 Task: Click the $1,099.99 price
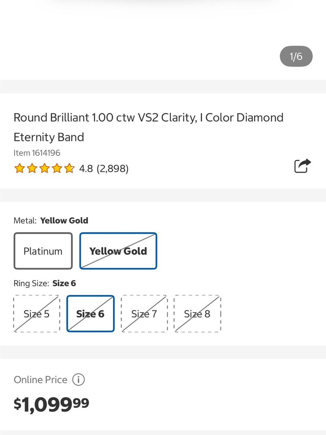pos(52,405)
